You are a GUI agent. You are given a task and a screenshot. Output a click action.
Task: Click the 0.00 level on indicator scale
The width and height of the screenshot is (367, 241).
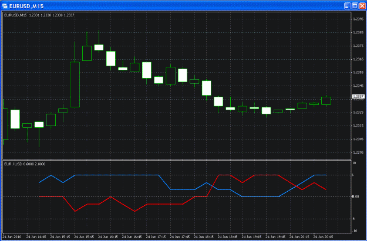(355, 196)
